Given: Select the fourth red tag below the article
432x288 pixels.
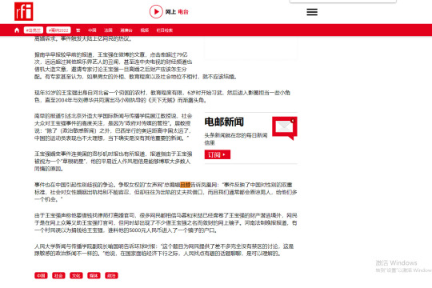Looking at the screenshot, I should 94,275.
